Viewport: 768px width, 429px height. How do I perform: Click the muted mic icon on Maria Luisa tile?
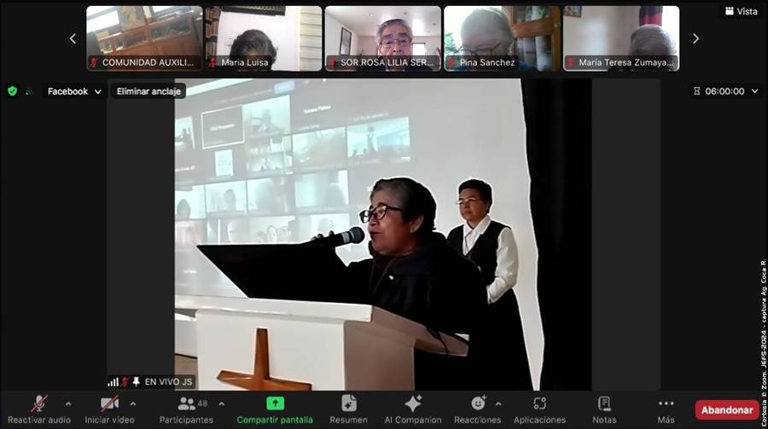(x=212, y=62)
